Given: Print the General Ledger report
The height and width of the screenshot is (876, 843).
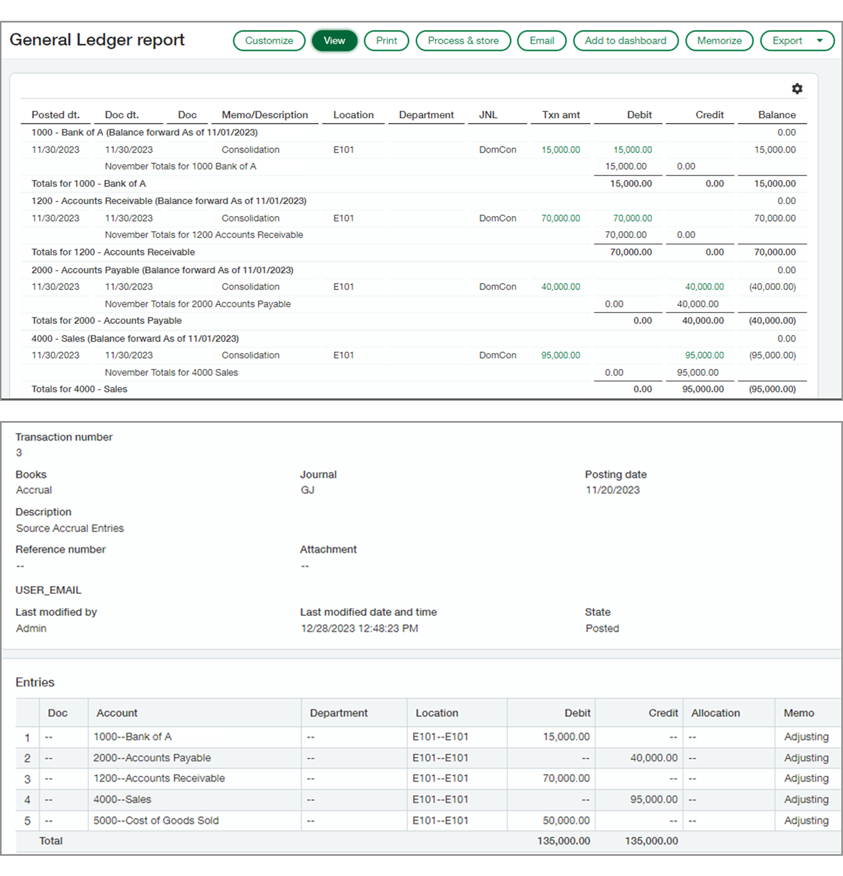Looking at the screenshot, I should tap(386, 40).
